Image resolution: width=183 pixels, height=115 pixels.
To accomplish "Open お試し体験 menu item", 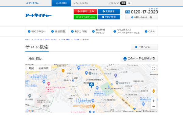I will [x=79, y=31].
